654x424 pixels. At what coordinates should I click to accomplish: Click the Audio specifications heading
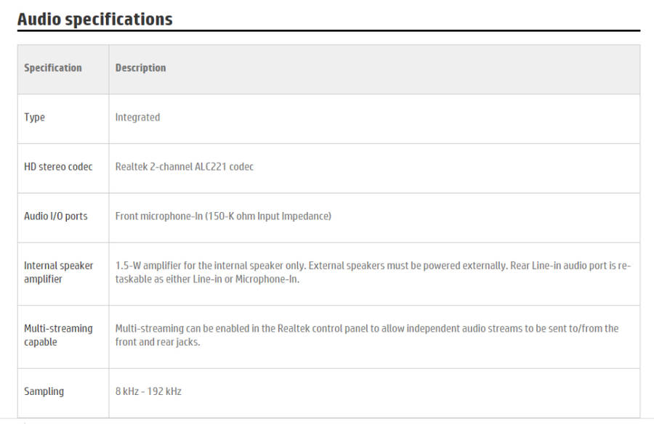click(x=94, y=20)
